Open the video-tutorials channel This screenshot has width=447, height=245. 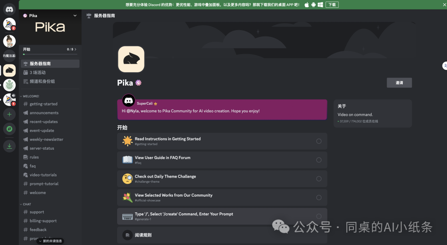(50, 175)
